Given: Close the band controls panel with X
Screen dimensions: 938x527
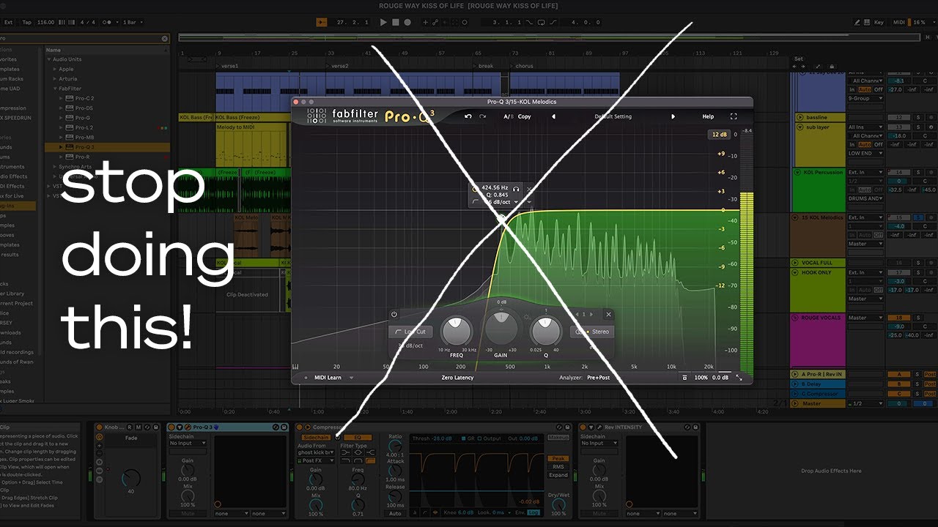Looking at the screenshot, I should 608,314.
